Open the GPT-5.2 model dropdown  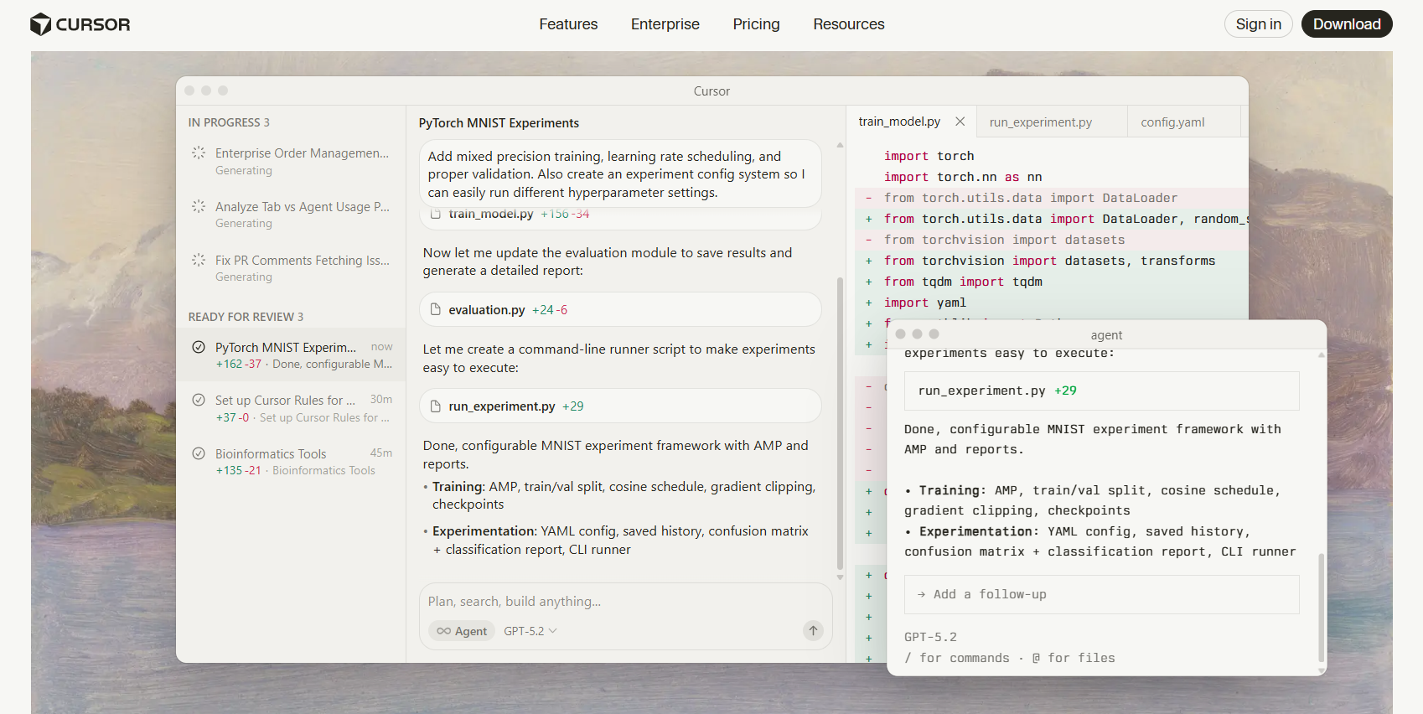[530, 631]
